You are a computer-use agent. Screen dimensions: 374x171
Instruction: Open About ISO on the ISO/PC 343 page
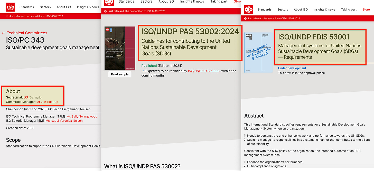[64, 7]
